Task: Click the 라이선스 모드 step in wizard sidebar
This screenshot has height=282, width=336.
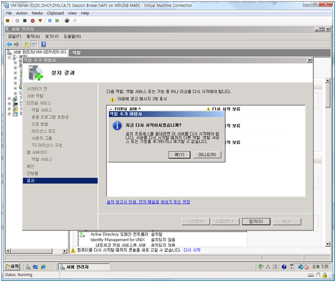Action: click(44, 131)
